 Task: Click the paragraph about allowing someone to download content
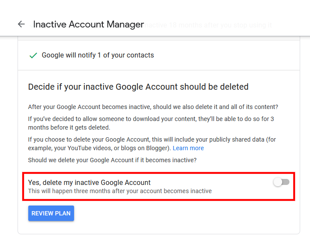[151, 123]
